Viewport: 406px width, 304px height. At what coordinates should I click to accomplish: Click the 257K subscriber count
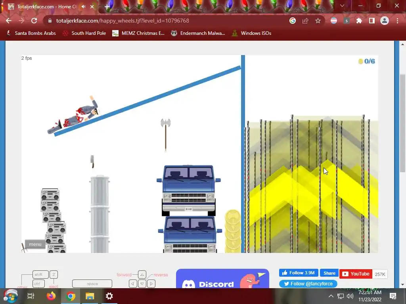pos(380,274)
